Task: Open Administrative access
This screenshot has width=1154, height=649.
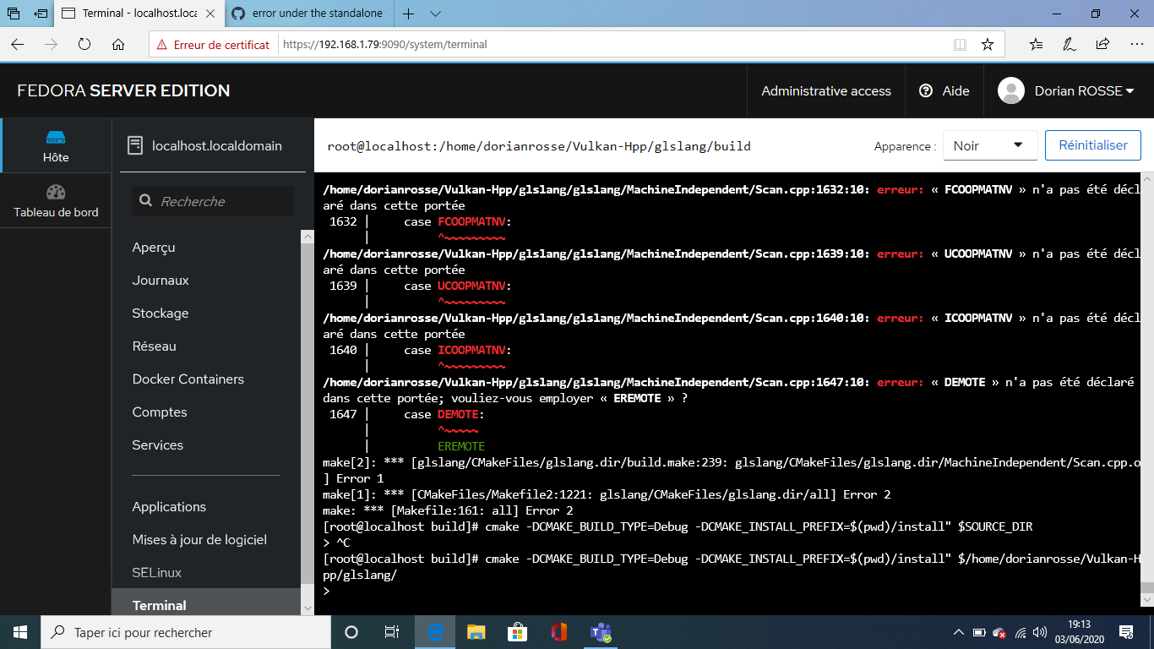Action: point(825,90)
